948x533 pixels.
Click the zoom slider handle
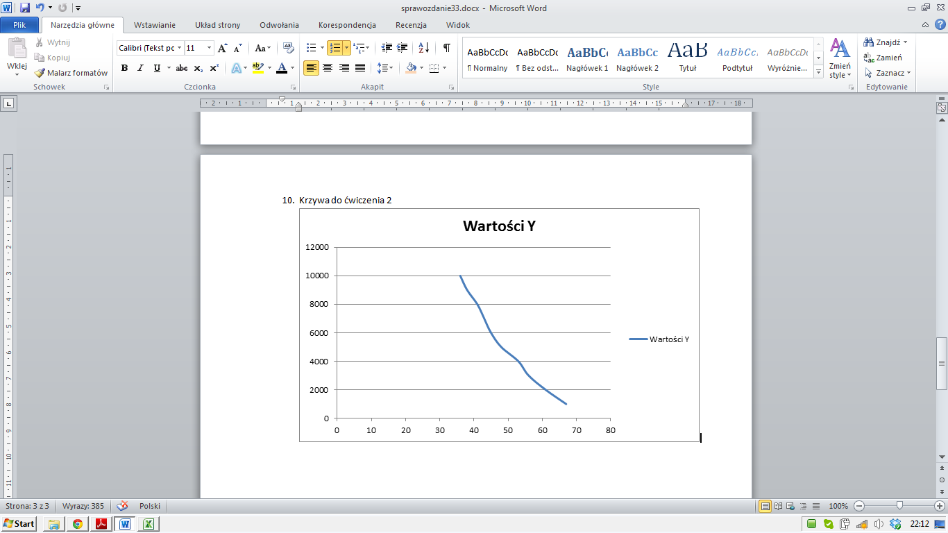[x=899, y=506]
